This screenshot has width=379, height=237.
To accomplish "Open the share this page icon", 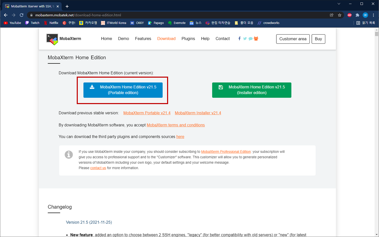I will point(331,15).
